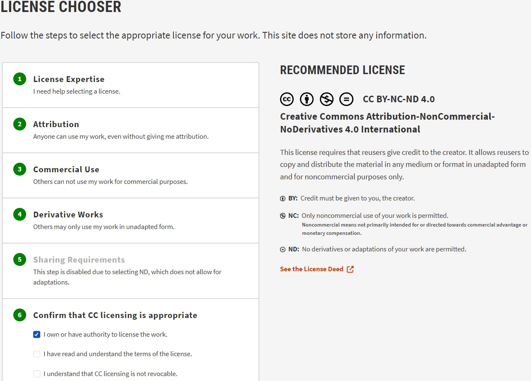Click green step number 6 badge

[19, 315]
